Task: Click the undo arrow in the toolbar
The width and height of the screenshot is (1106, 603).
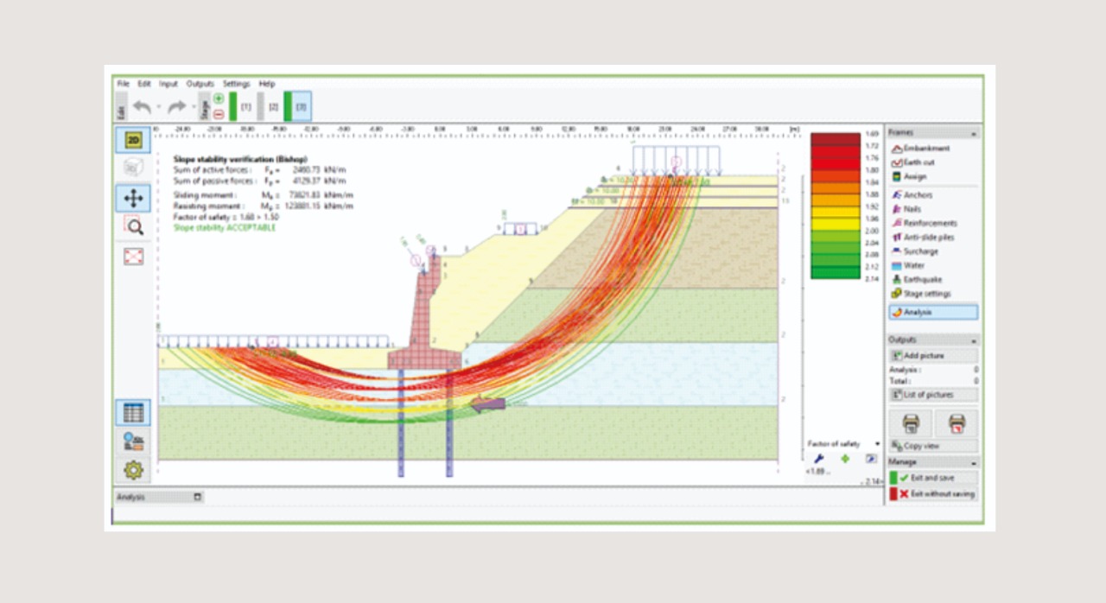Action: coord(142,107)
